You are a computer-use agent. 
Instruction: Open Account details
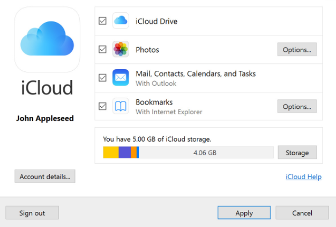[x=45, y=177]
